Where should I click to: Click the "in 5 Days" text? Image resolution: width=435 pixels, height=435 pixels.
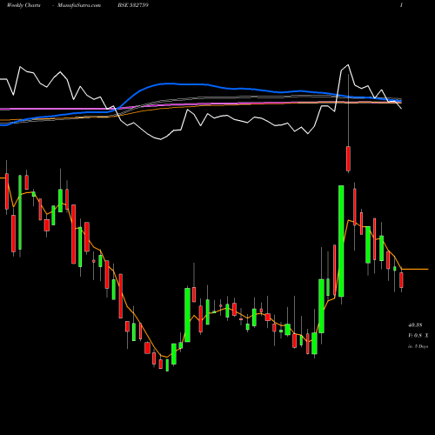(x=418, y=346)
